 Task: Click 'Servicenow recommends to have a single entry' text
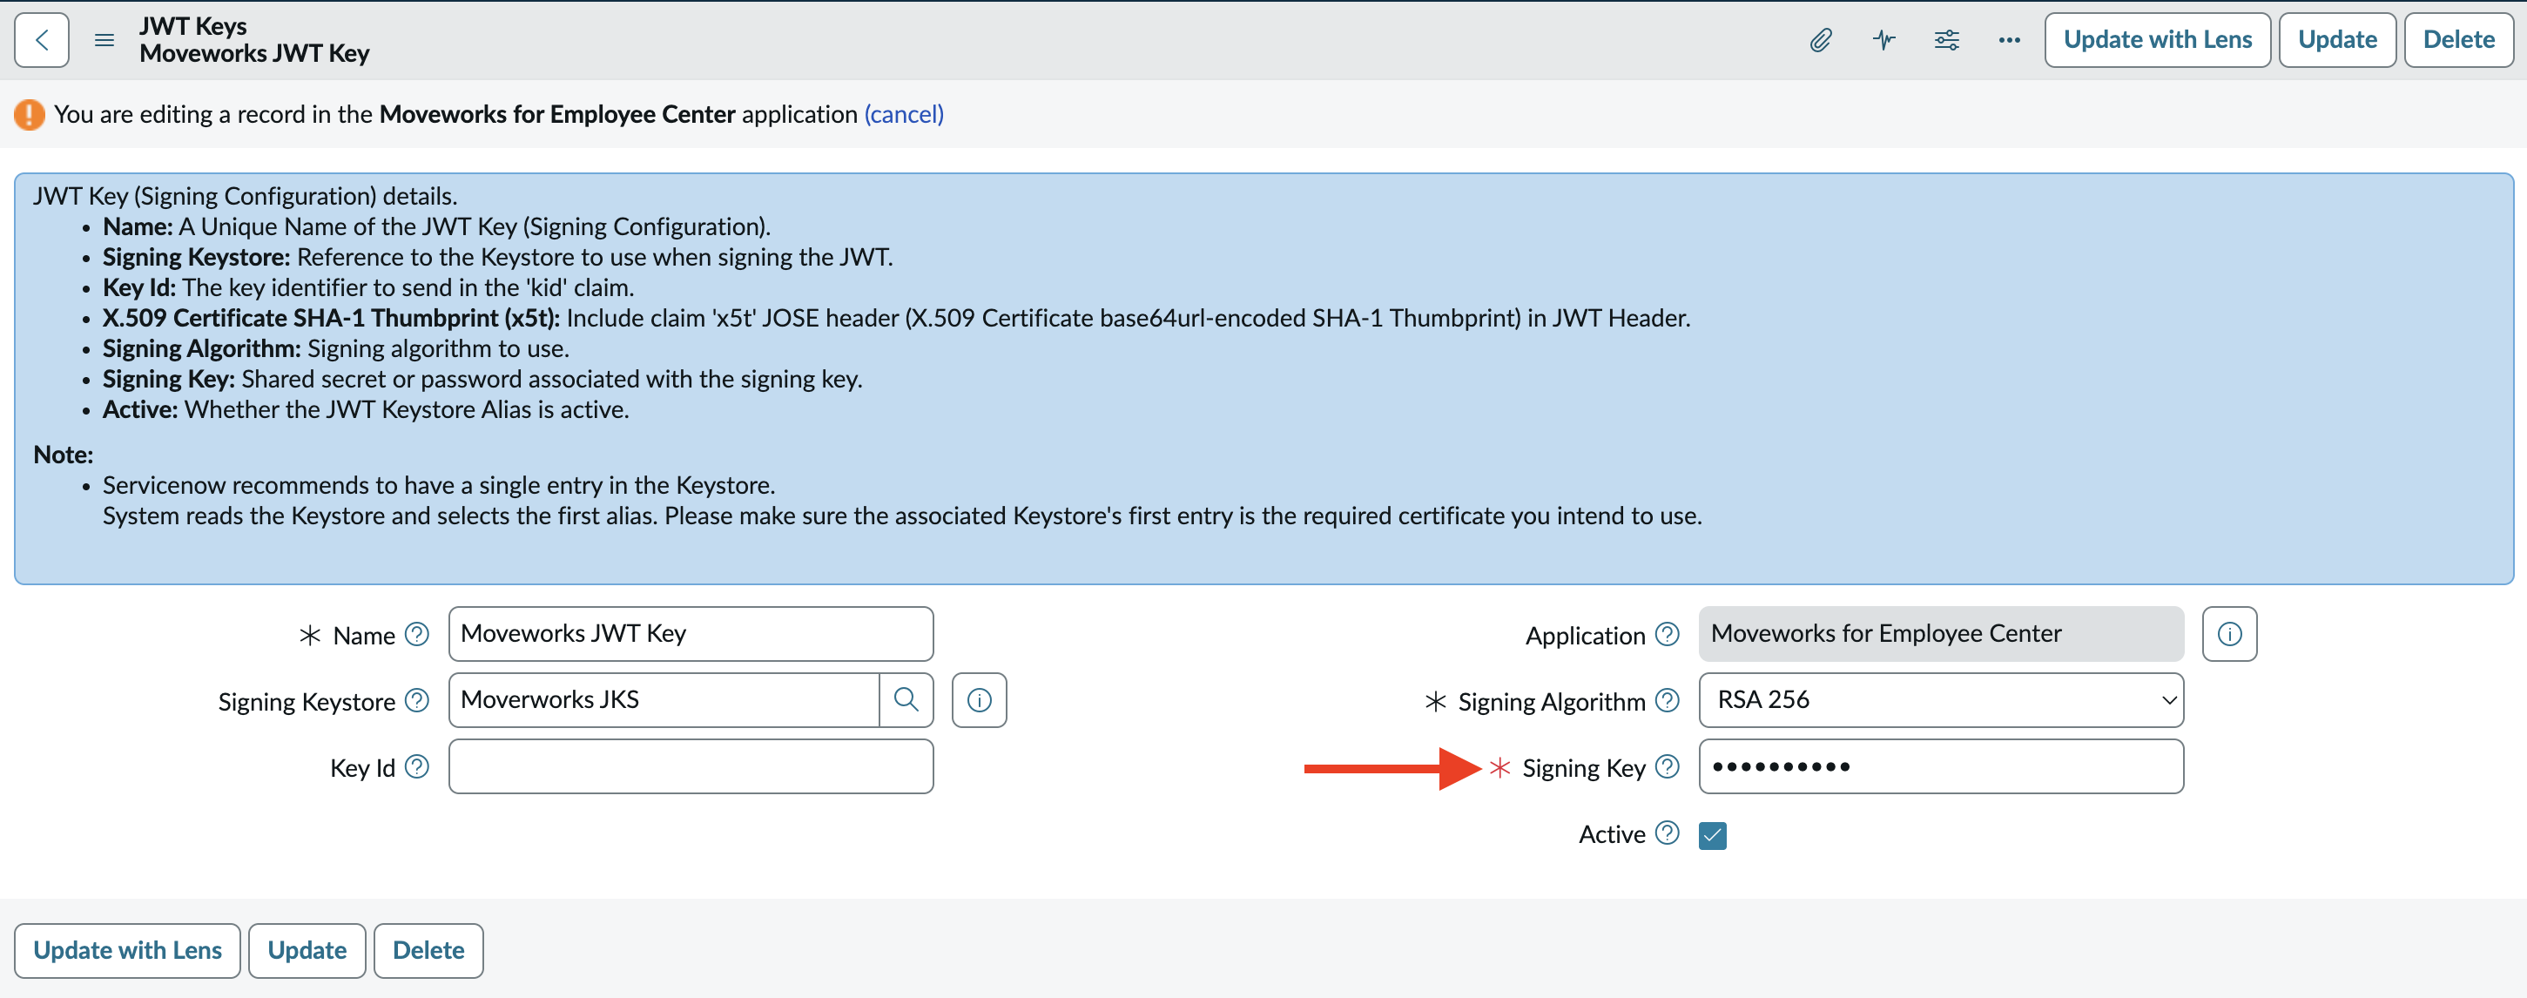[440, 485]
